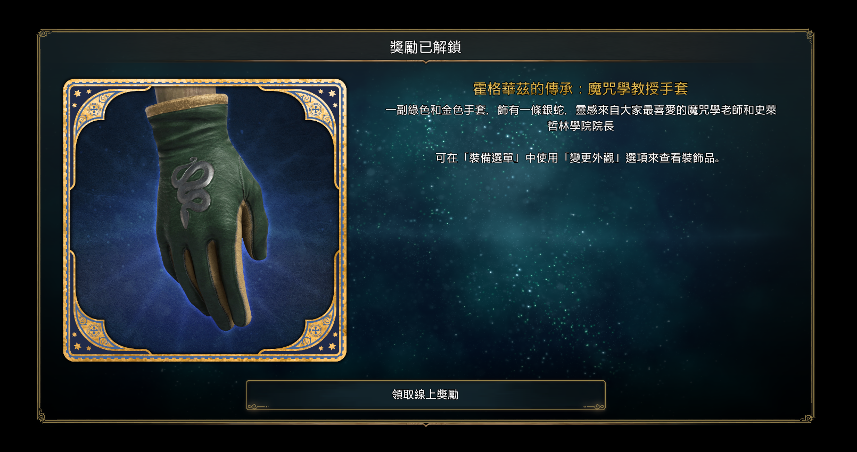
Task: Click the bottom-left filigree corner of the dialog frame
Action: tap(43, 416)
